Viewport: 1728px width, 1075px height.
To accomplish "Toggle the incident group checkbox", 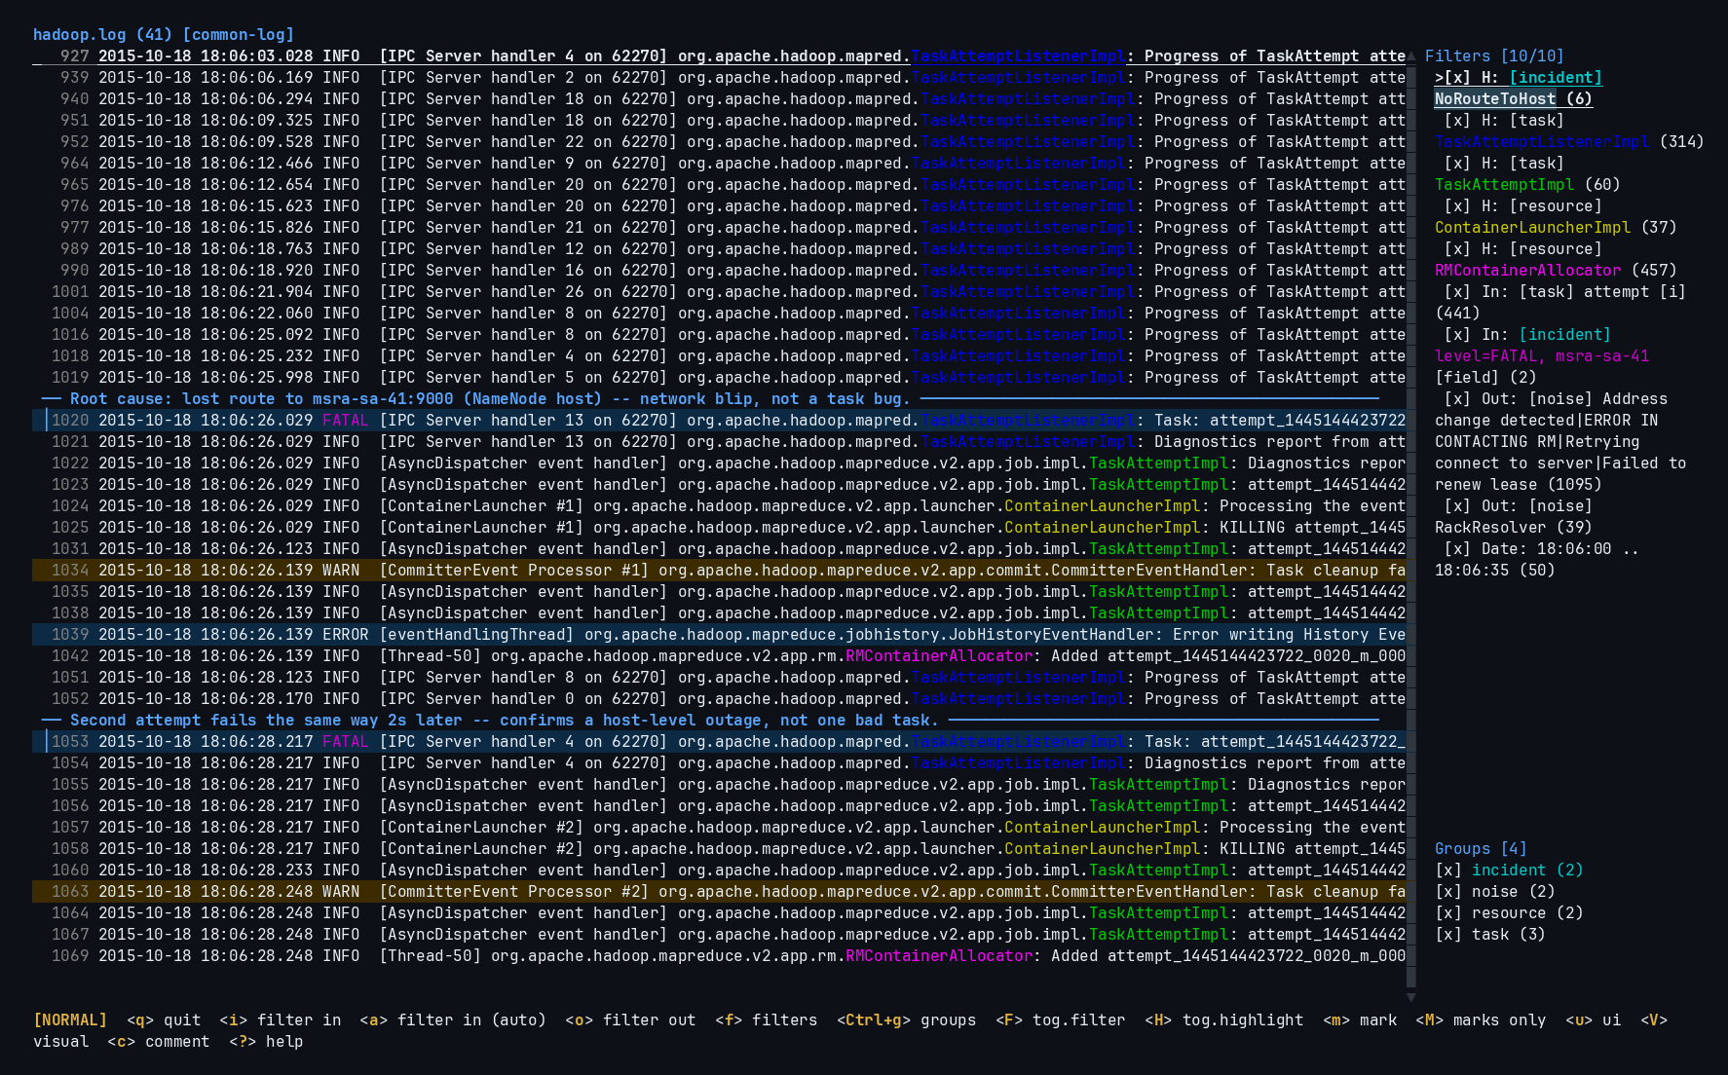I will [1448, 871].
